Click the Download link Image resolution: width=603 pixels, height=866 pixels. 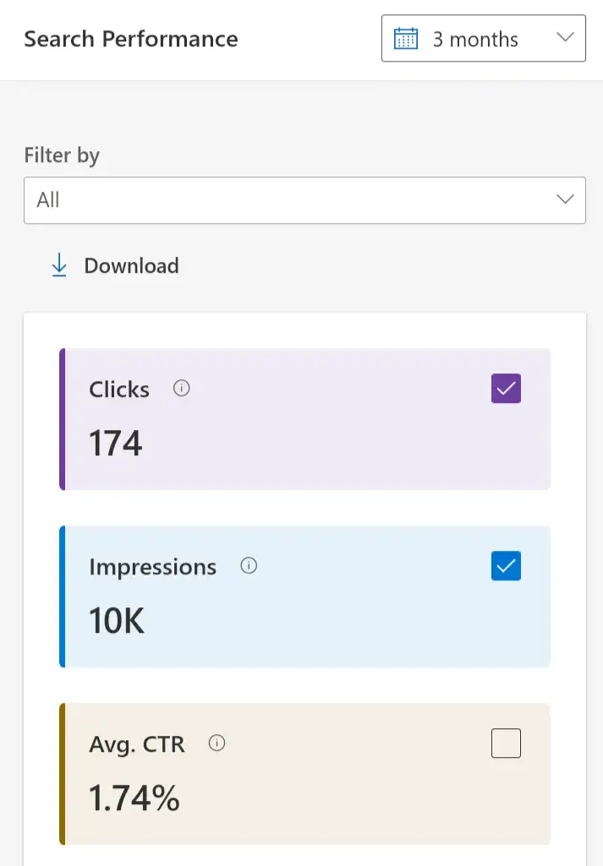tap(131, 265)
